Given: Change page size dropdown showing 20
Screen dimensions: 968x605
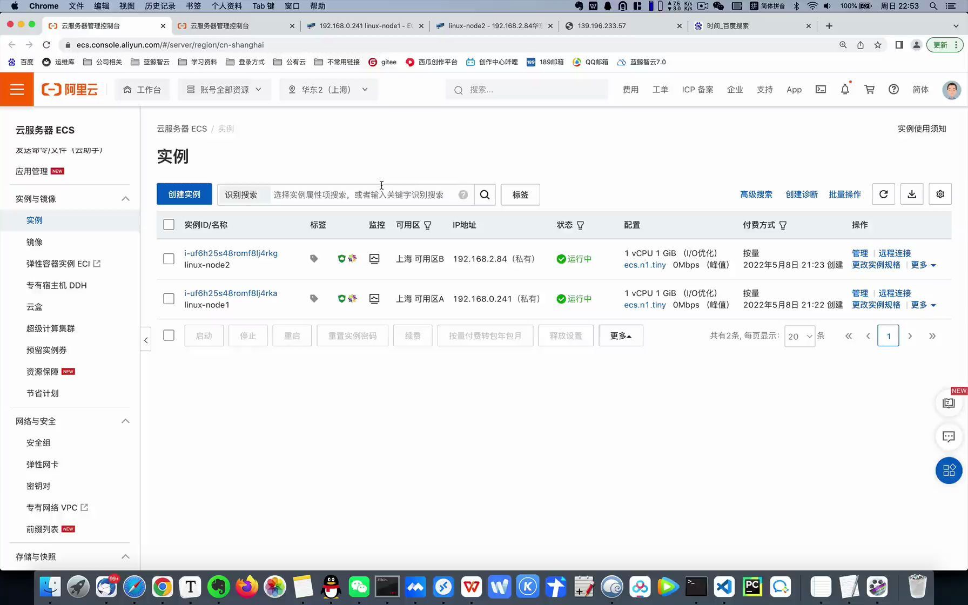Looking at the screenshot, I should 799,336.
